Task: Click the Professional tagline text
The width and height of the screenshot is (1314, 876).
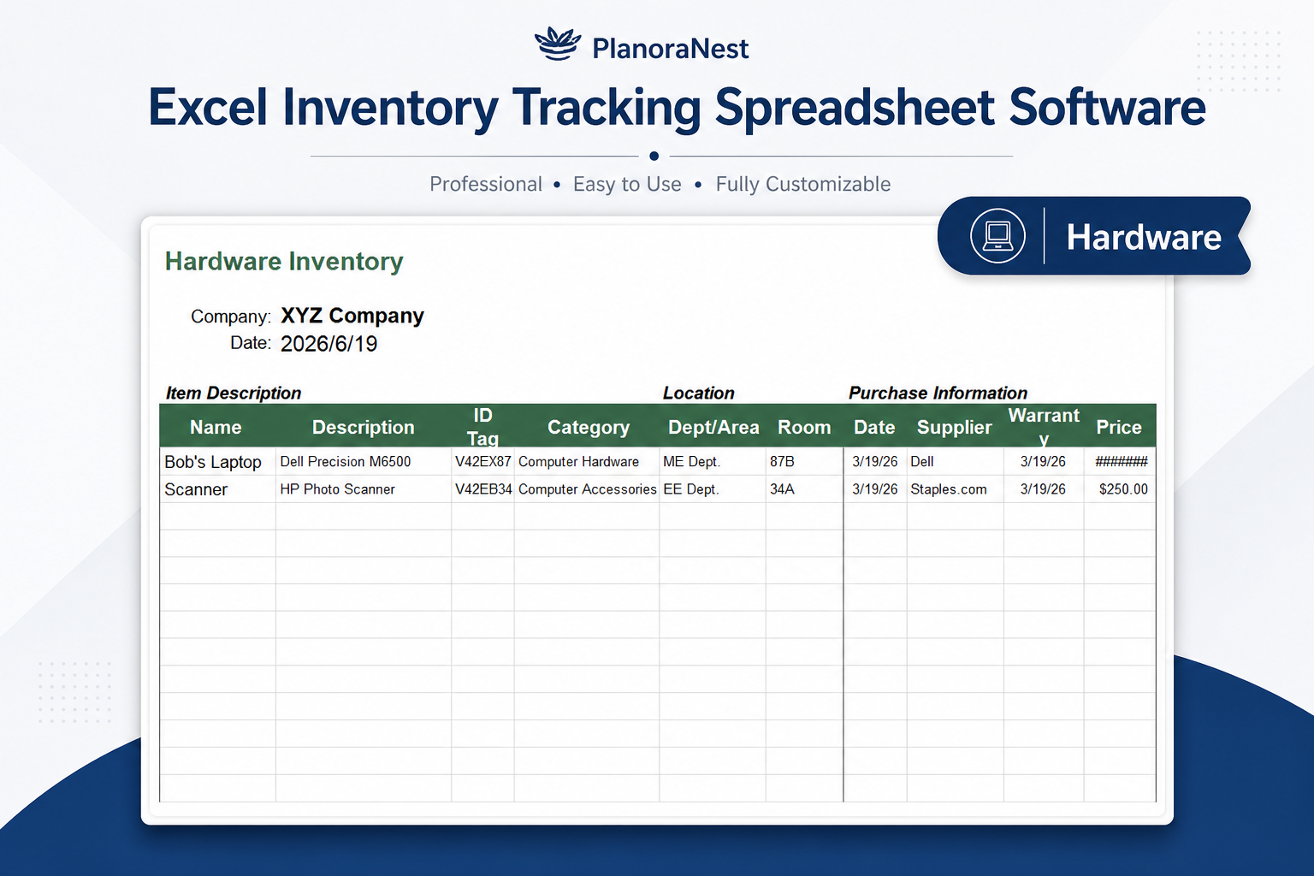Action: [486, 184]
